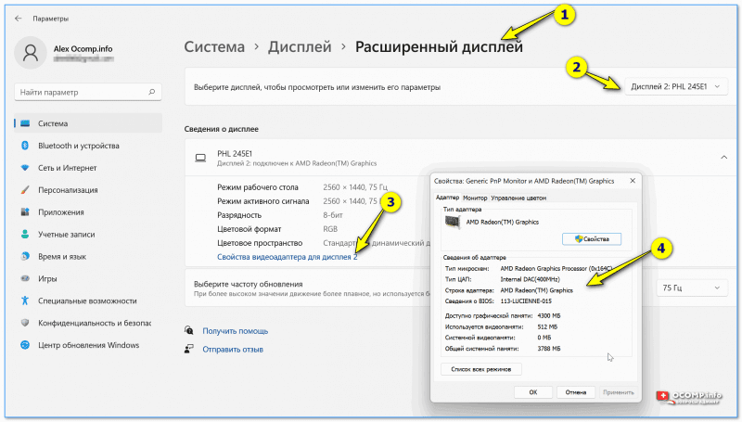Screen dimensions: 742x422
Task: Click the Учетные записи icon
Action: [25, 234]
